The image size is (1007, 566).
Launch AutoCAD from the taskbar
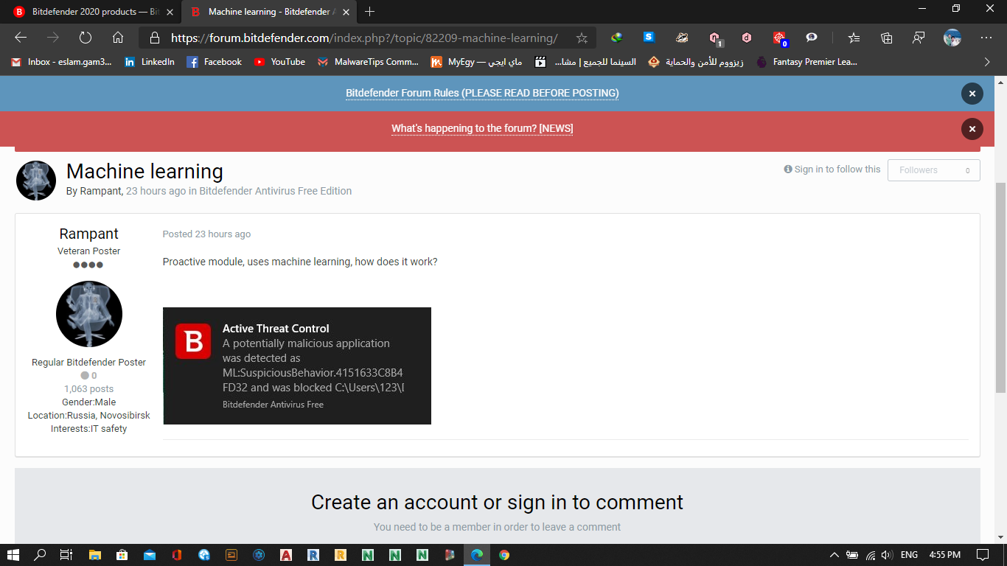(x=286, y=555)
